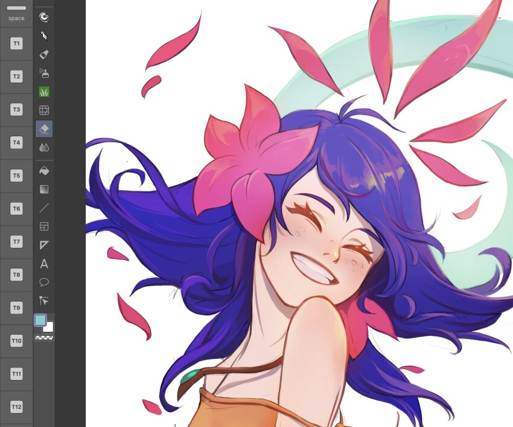The height and width of the screenshot is (427, 513).
Task: Switch to the white sub color swatch
Action: coord(49,327)
